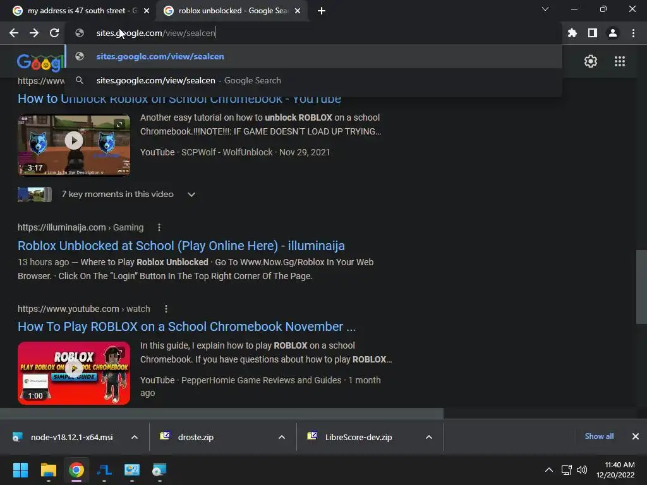Open 'Roblox Unblocked at School' illuminaija link

coord(181,246)
